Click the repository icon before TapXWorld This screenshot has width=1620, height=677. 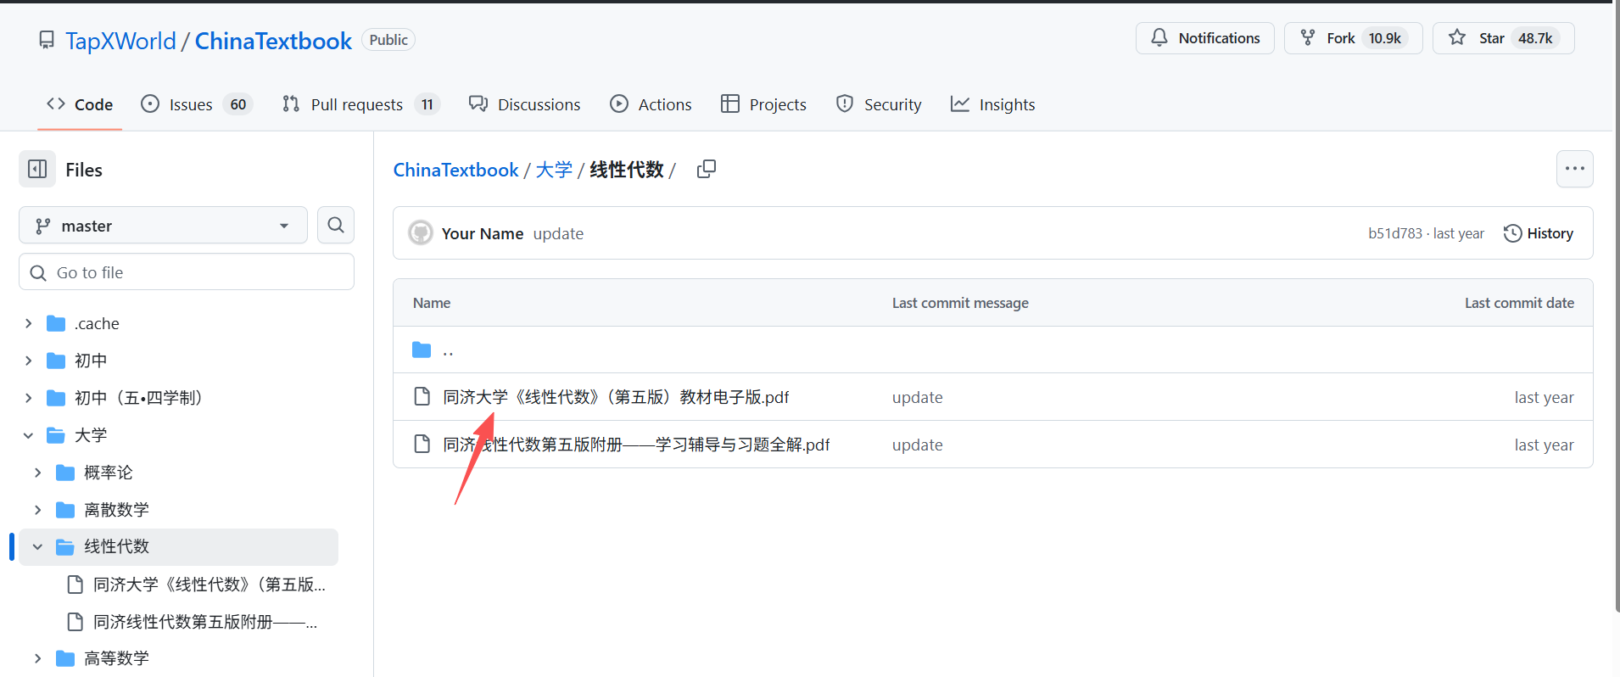click(47, 40)
